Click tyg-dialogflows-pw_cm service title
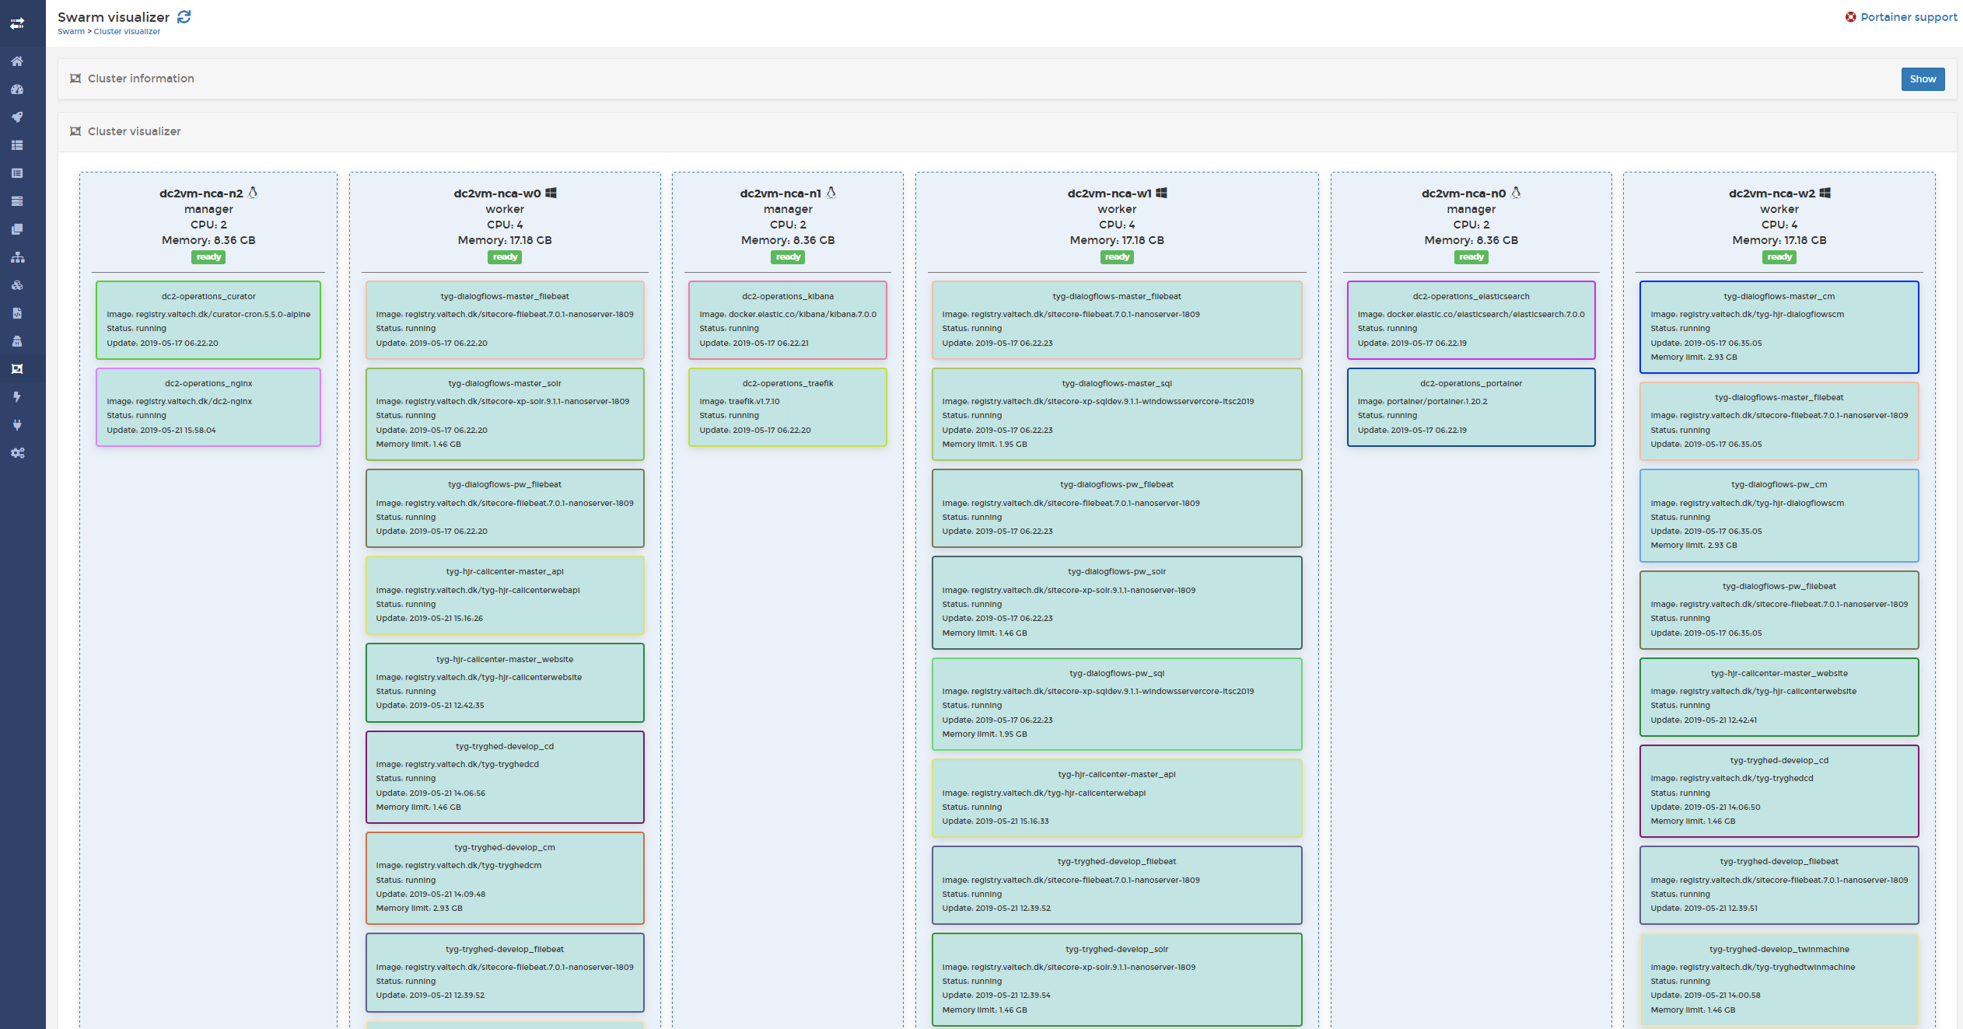Image resolution: width=1963 pixels, height=1029 pixels. click(1779, 484)
